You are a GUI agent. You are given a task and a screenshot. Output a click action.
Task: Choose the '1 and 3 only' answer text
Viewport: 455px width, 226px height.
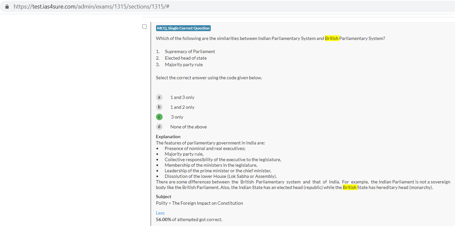pos(182,97)
